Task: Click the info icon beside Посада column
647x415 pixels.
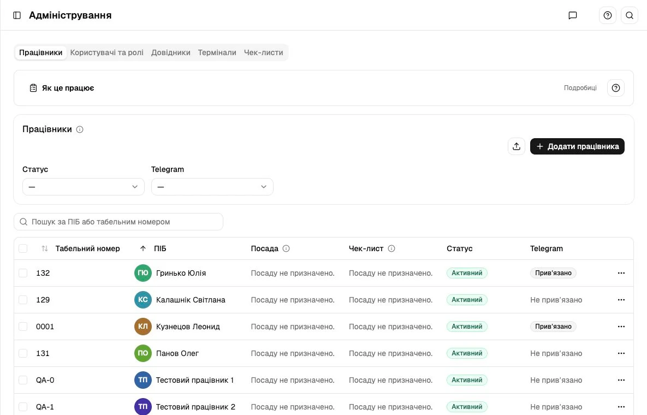Action: (x=286, y=248)
